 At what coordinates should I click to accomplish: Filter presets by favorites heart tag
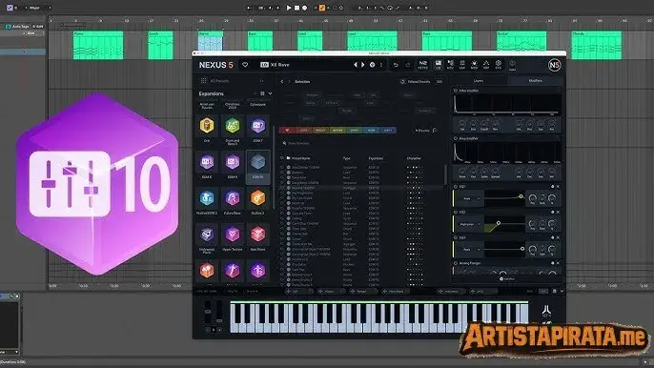coord(287,131)
